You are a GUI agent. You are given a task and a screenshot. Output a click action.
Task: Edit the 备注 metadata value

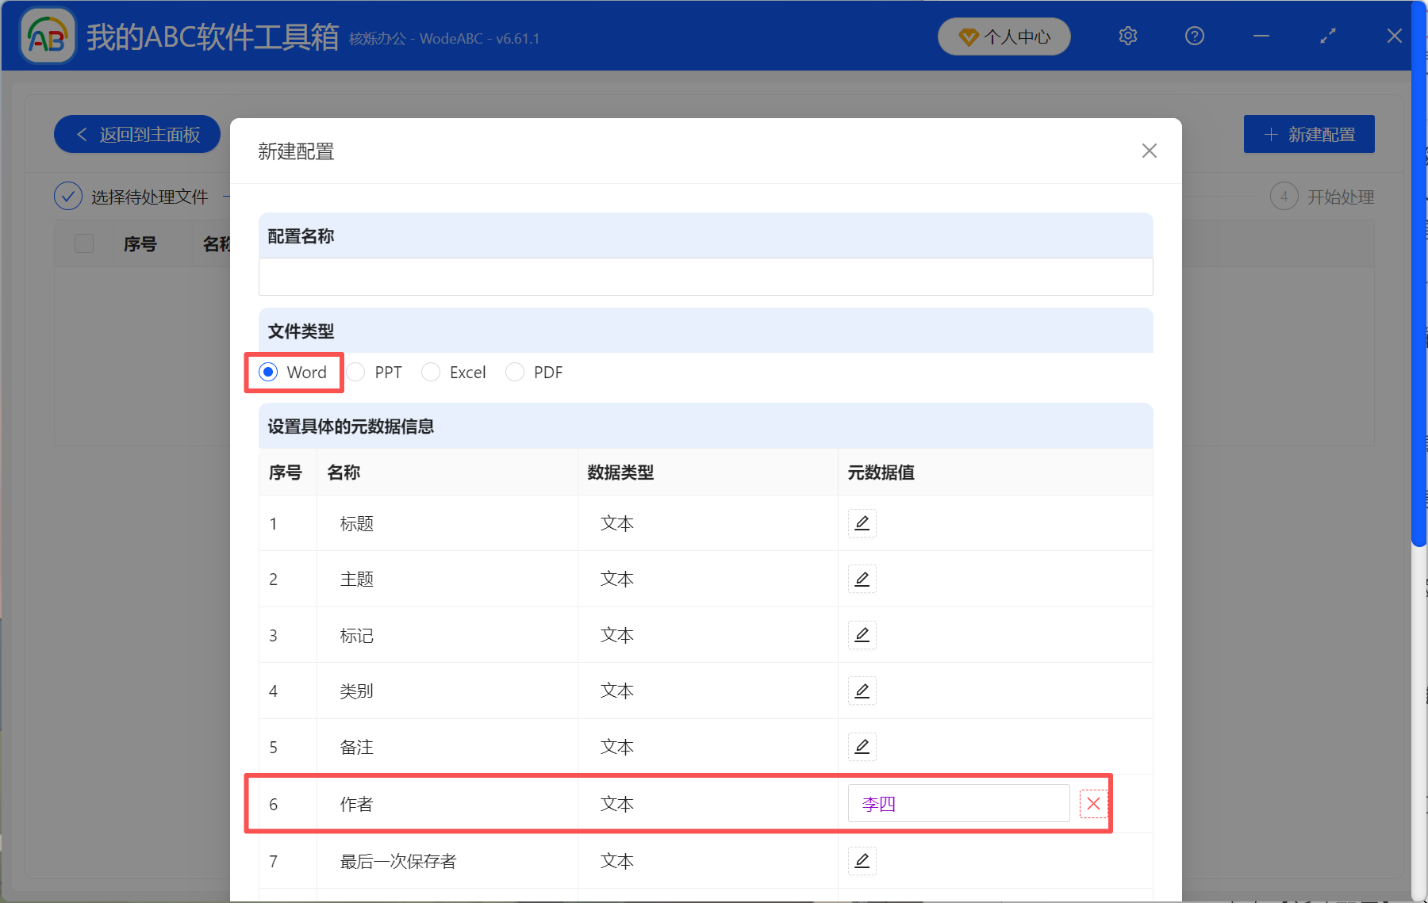pos(862,747)
